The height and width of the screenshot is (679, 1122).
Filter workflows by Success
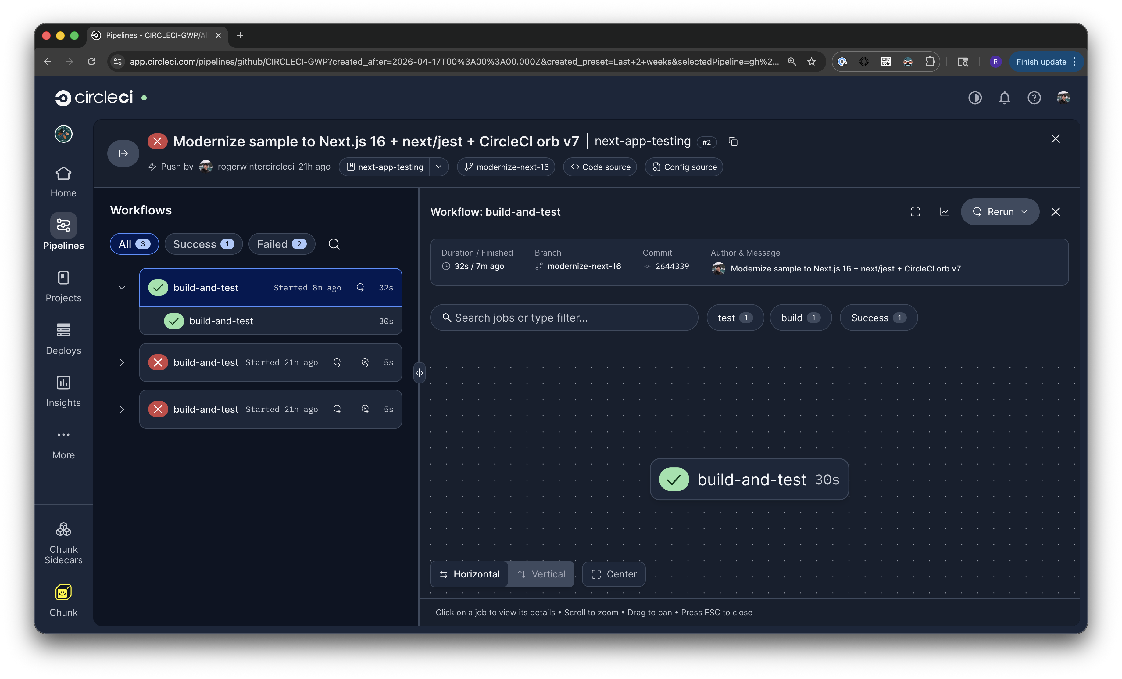pos(203,244)
